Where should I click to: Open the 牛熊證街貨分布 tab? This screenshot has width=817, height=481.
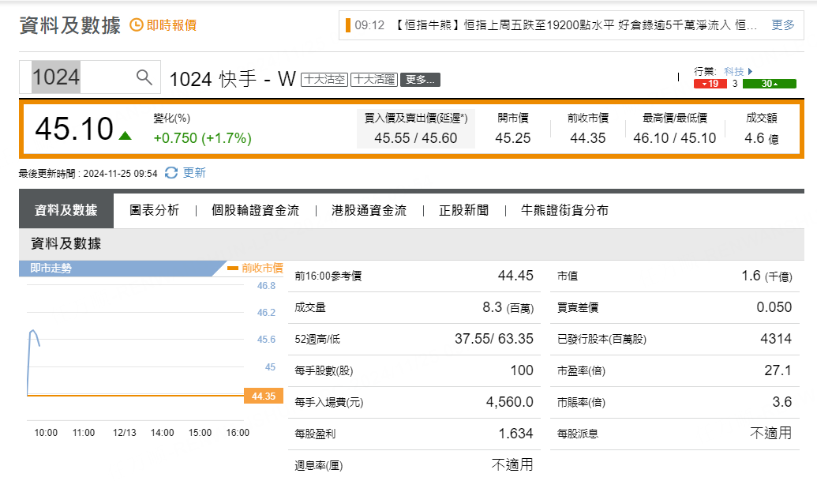click(x=565, y=210)
